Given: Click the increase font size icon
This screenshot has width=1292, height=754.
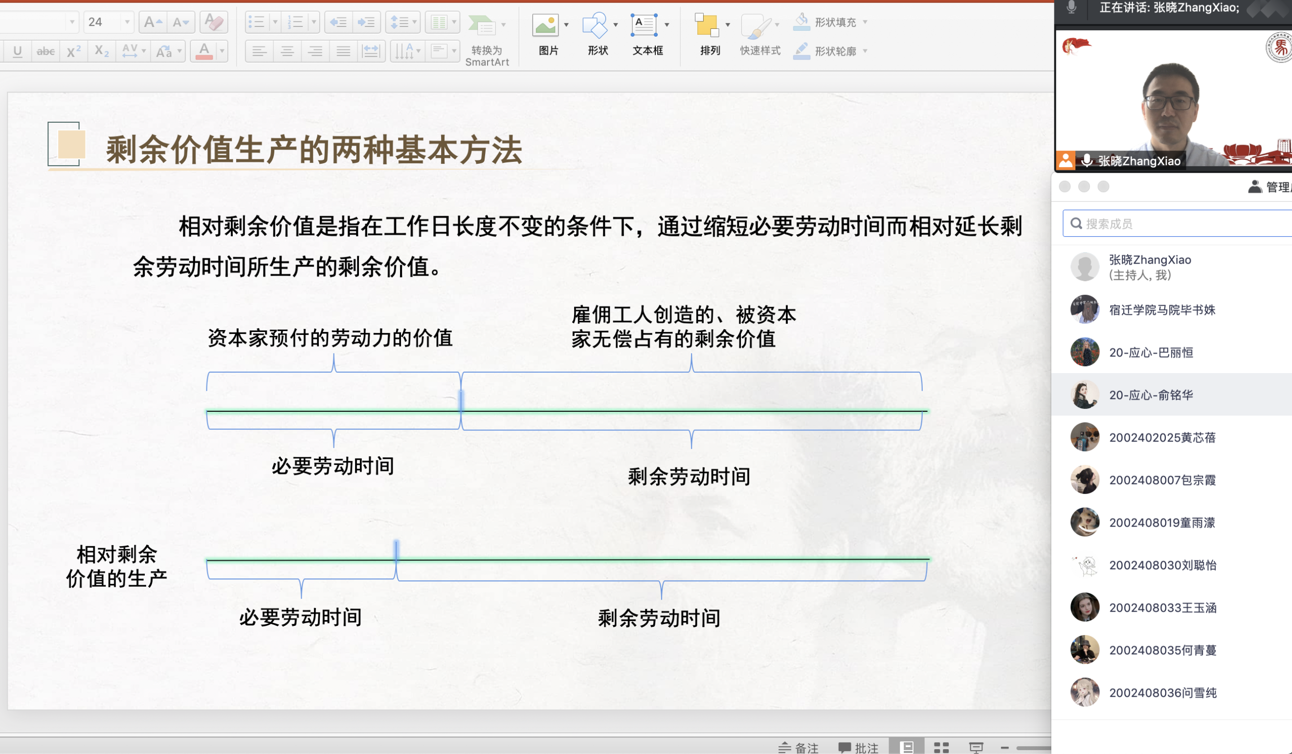Looking at the screenshot, I should click(x=153, y=22).
